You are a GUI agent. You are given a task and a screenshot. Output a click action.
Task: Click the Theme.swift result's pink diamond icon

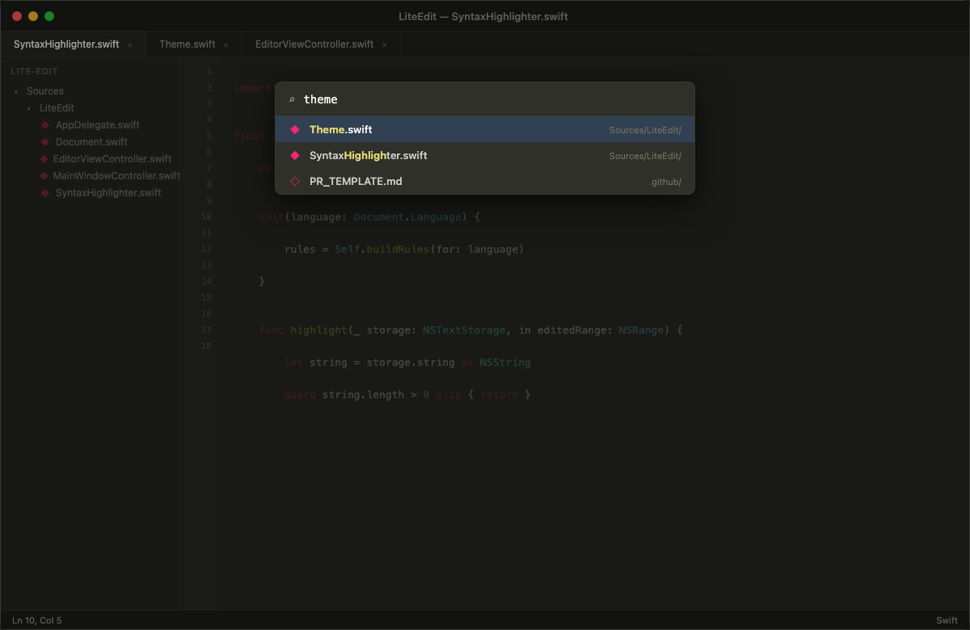pos(295,129)
